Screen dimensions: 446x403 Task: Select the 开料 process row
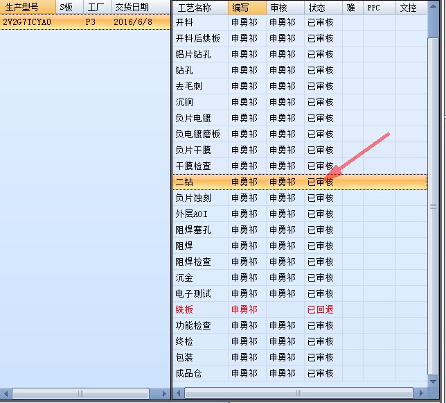click(300, 22)
